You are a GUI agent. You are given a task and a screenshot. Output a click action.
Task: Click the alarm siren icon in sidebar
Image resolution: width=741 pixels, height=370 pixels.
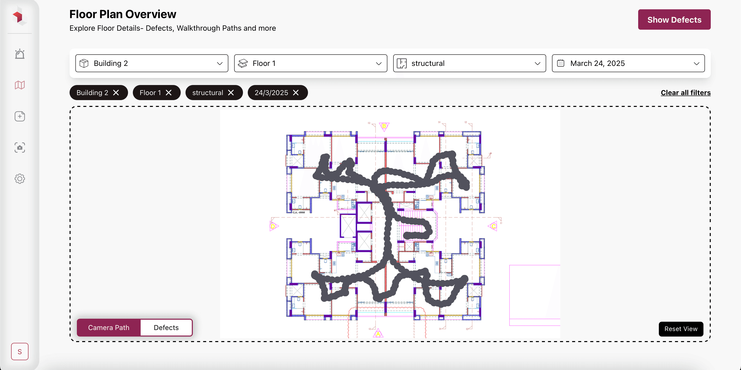tap(20, 54)
